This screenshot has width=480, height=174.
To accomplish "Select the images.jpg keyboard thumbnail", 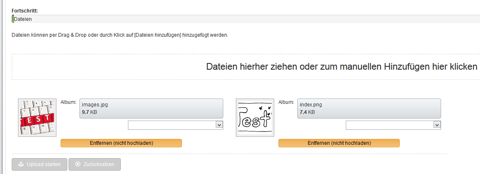I will pyautogui.click(x=37, y=118).
